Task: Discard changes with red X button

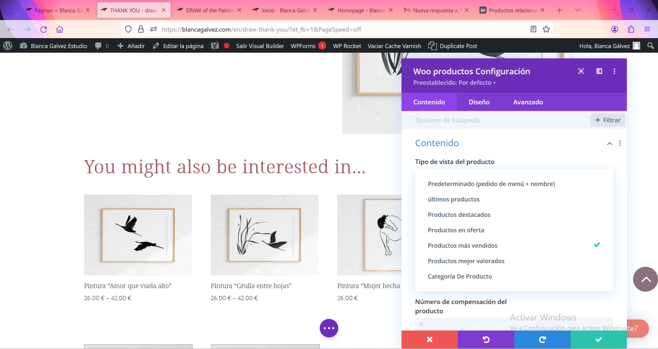Action: pyautogui.click(x=429, y=339)
